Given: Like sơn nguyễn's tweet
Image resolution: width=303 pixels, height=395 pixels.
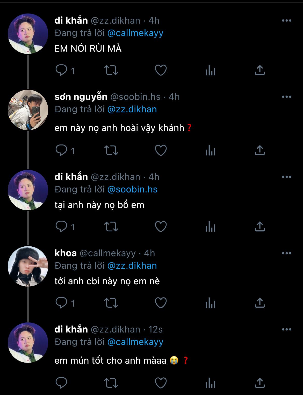Looking at the screenshot, I should 161,150.
